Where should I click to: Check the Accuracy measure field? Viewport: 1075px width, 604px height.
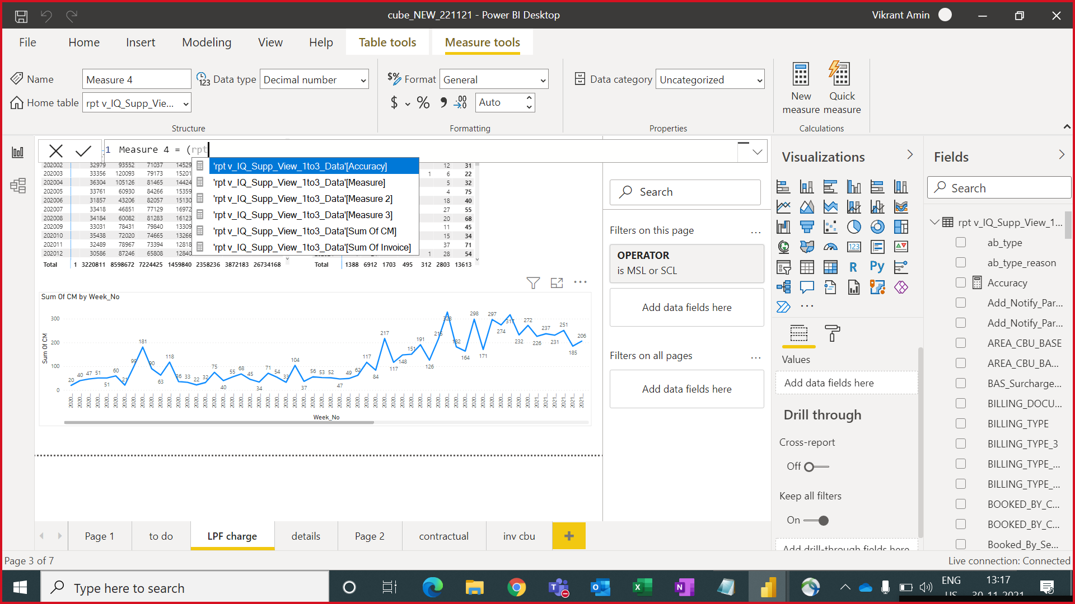pos(961,282)
